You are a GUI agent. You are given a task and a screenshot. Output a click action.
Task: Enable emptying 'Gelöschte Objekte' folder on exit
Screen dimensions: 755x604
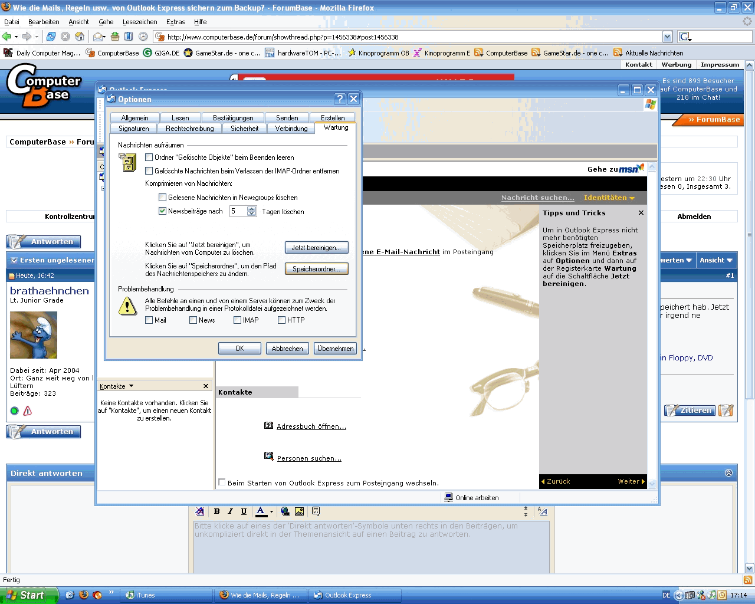tap(149, 157)
